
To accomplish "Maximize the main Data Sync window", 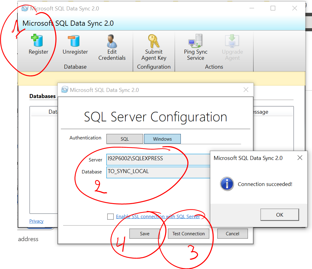I will [x=273, y=8].
